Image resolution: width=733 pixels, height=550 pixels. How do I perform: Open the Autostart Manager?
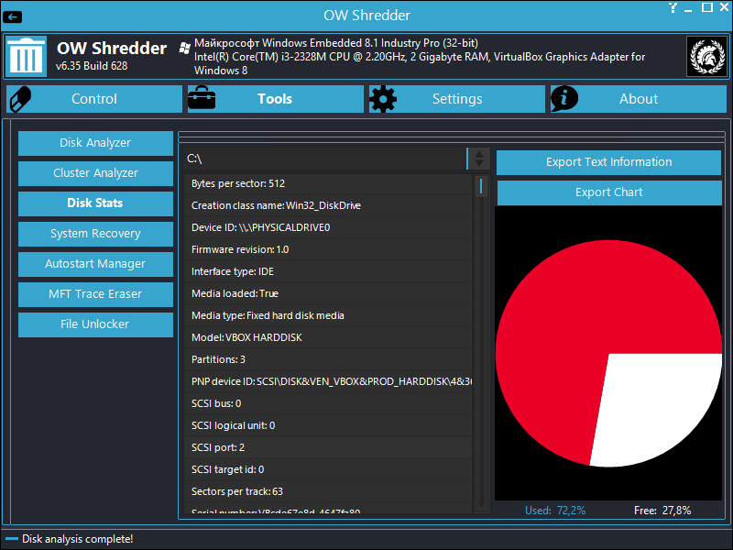pyautogui.click(x=95, y=264)
